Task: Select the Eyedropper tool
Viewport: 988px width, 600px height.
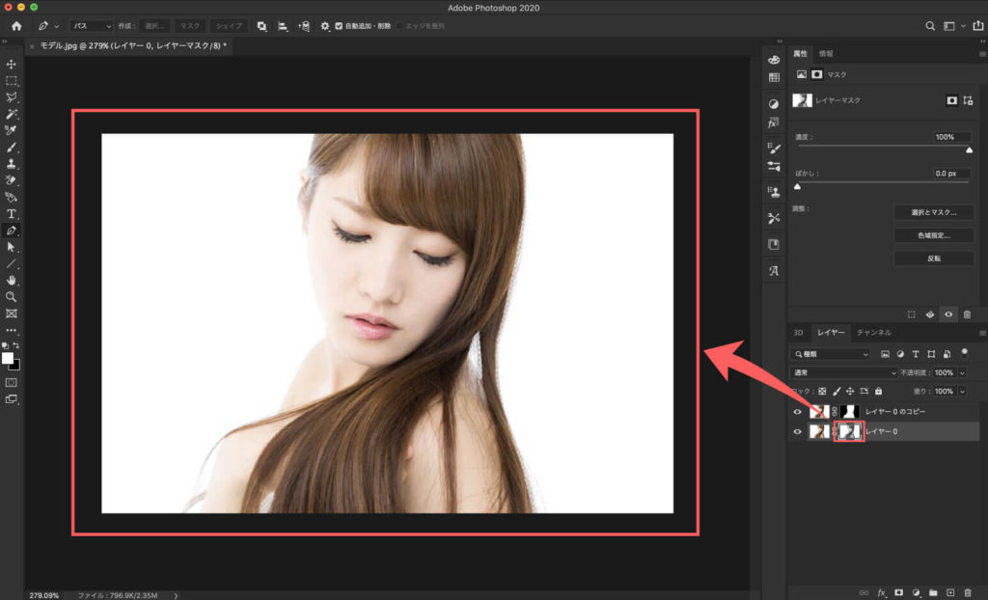Action: coord(11,130)
